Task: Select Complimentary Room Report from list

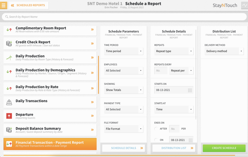Action: 50,31
